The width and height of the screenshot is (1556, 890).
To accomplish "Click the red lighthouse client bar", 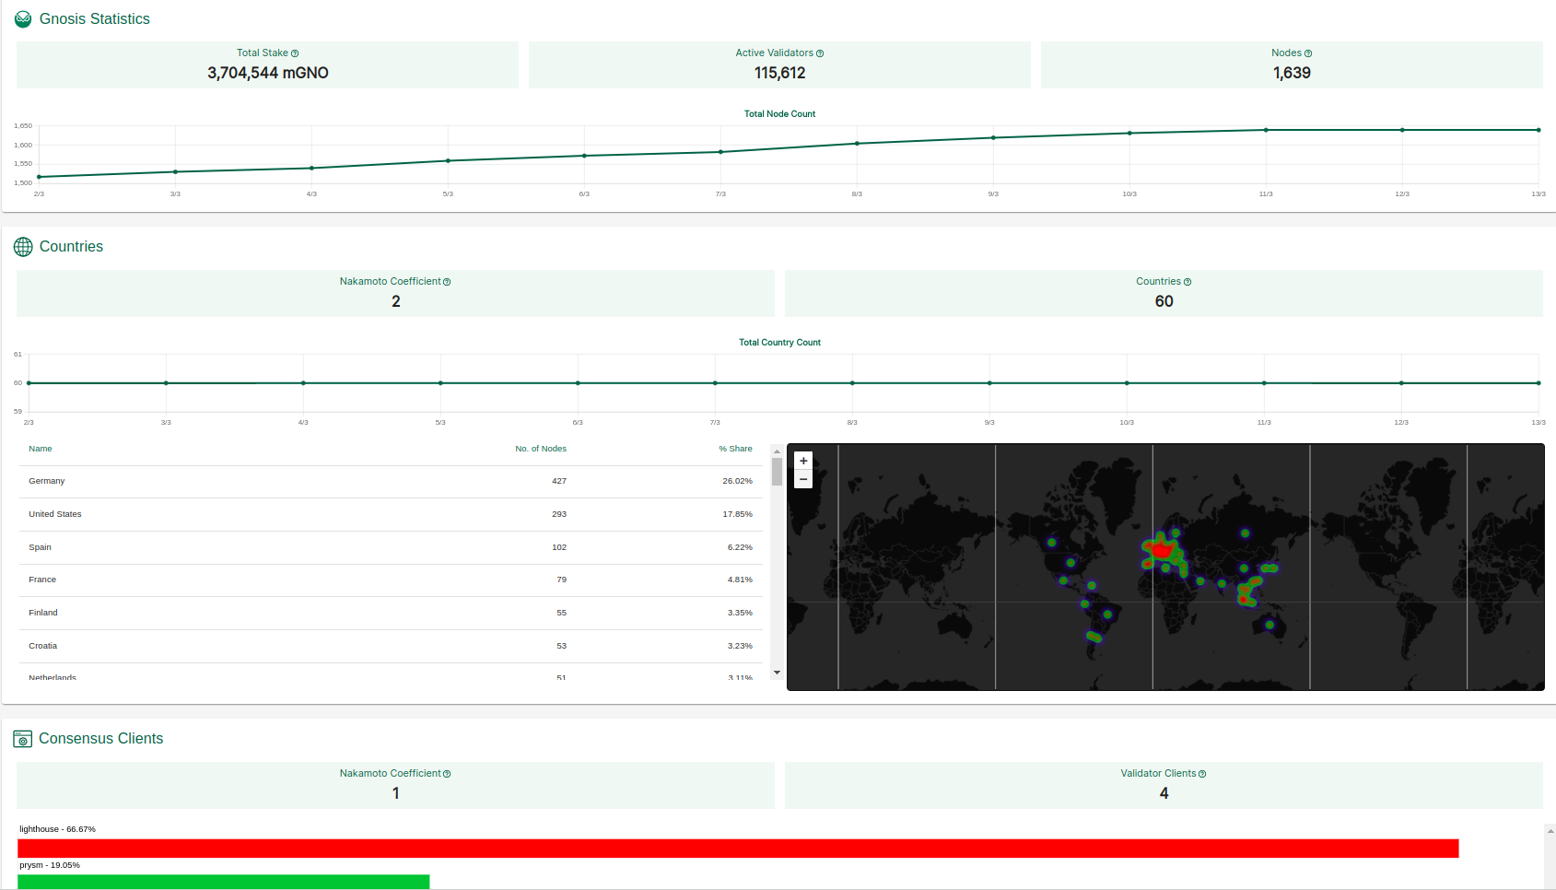I will [737, 849].
